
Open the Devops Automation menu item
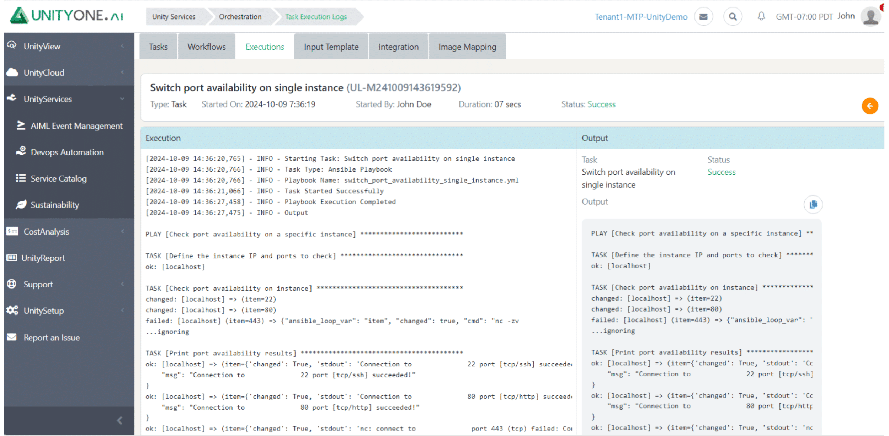(x=67, y=152)
